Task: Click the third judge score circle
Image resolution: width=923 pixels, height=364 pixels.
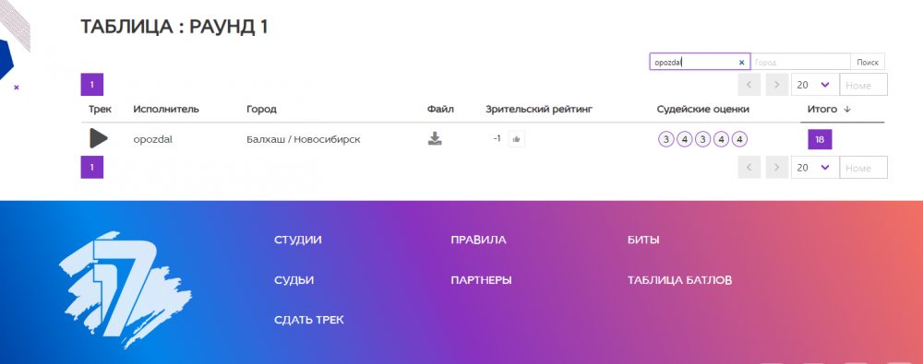Action: 702,139
